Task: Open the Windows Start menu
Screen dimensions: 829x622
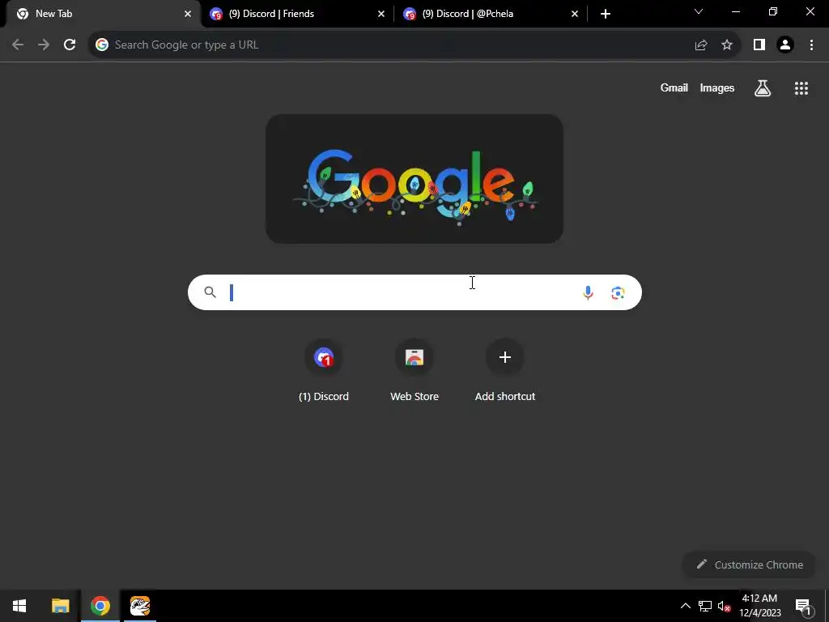Action: 19,606
